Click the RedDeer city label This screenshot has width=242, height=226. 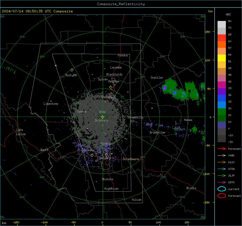(114, 81)
